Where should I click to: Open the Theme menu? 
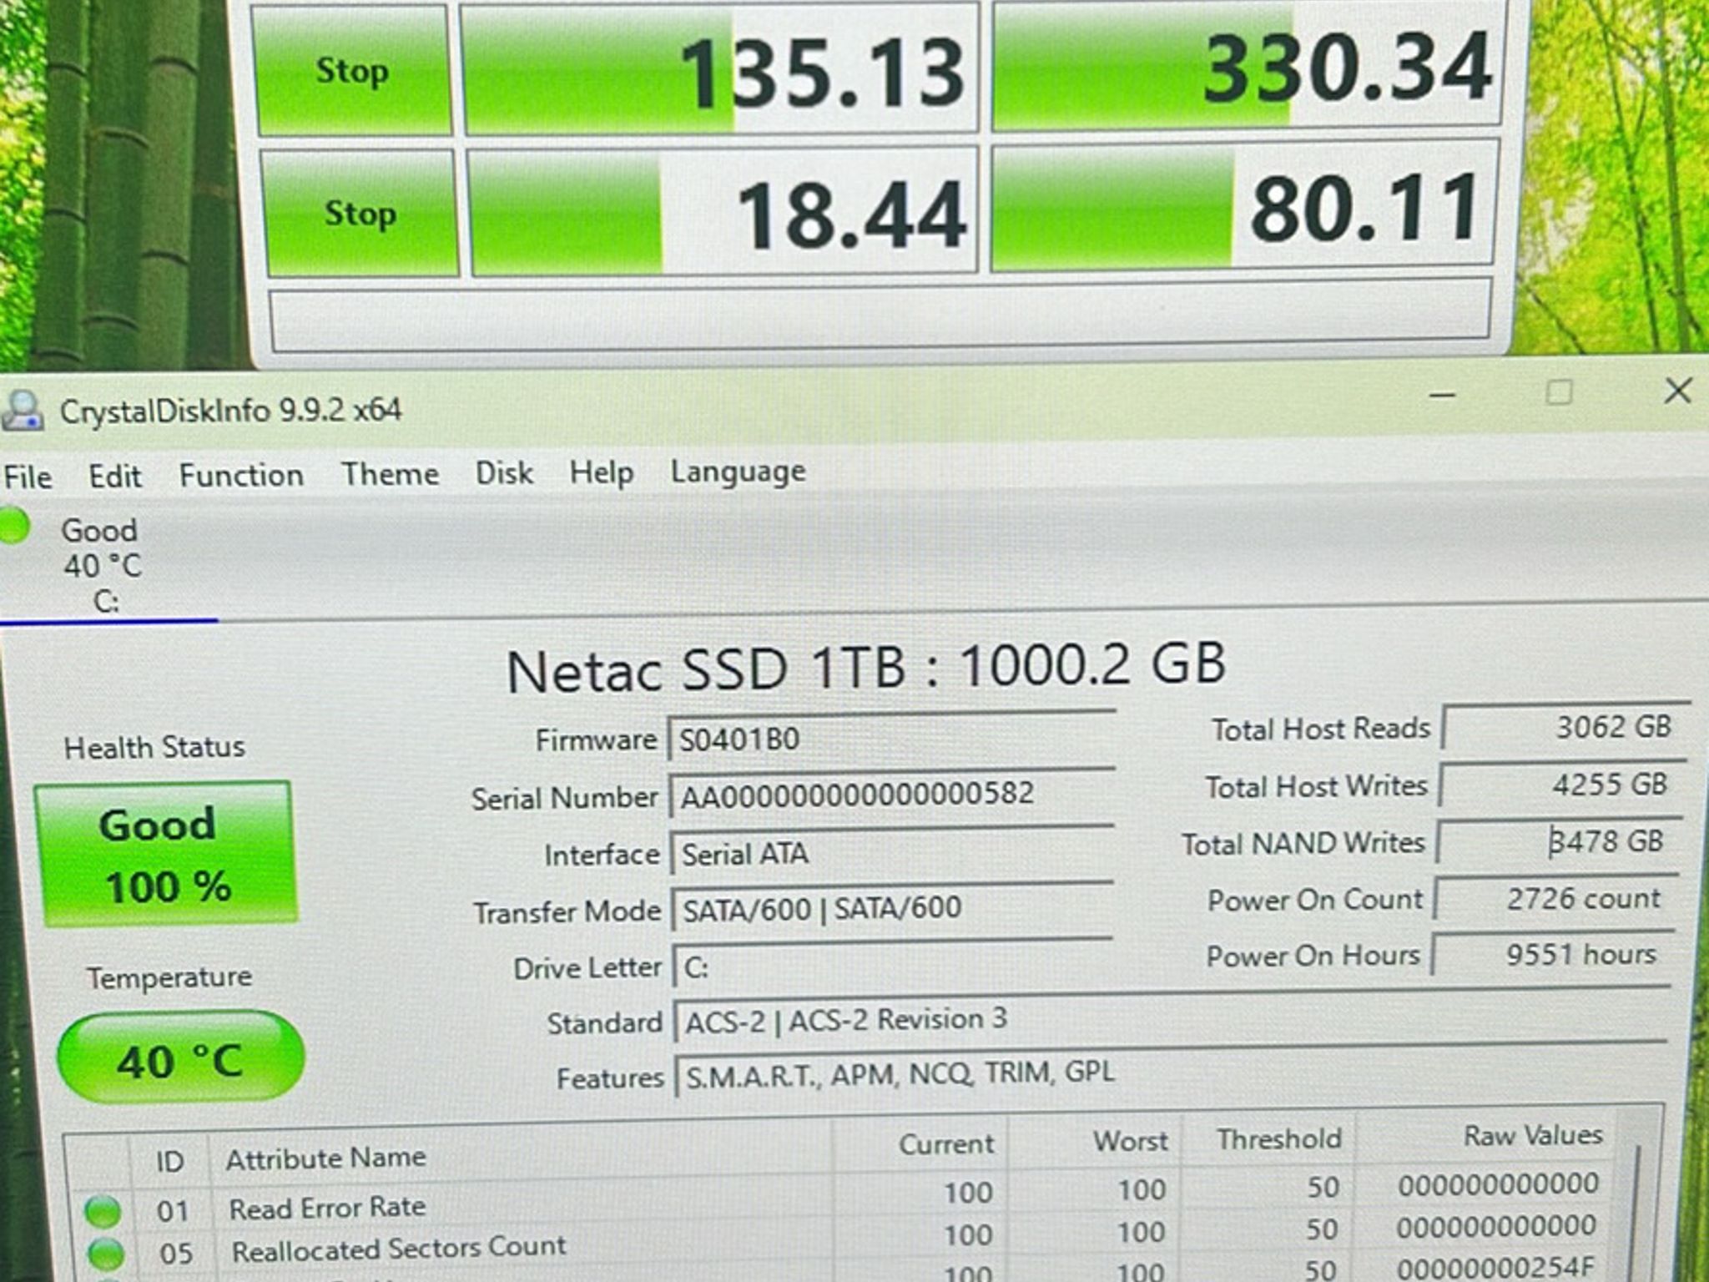pos(390,474)
